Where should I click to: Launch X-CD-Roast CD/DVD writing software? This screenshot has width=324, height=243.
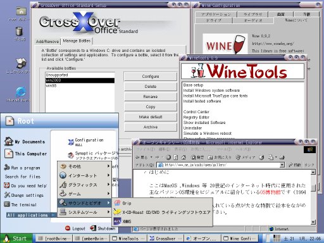click(162, 212)
